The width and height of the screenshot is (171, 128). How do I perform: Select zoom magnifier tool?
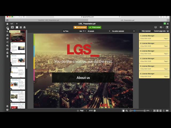click(x=127, y=111)
